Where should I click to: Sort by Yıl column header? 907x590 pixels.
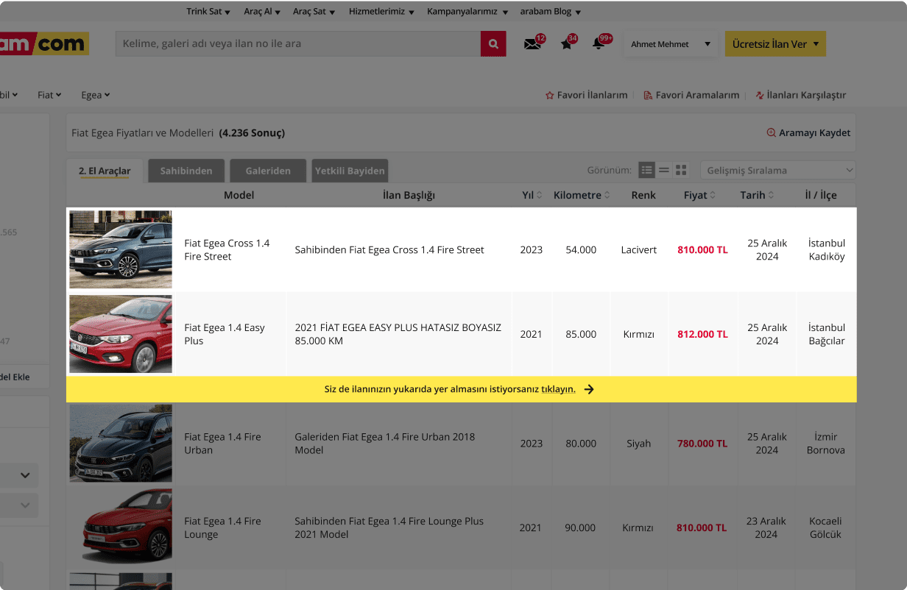tap(532, 196)
